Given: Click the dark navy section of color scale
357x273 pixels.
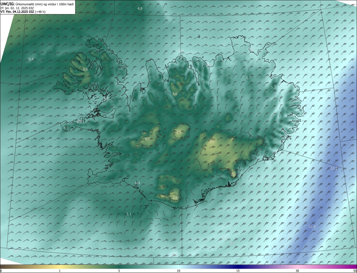Looking at the screenshot, I should tap(238, 267).
